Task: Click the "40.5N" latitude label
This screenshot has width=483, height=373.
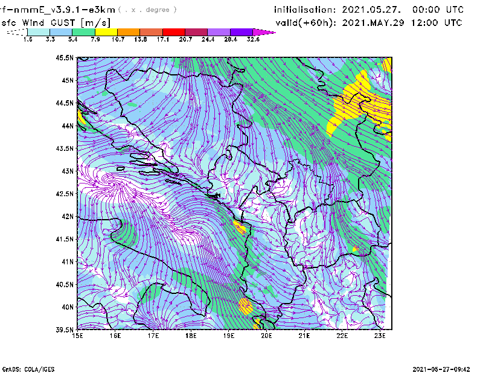Action: point(65,284)
